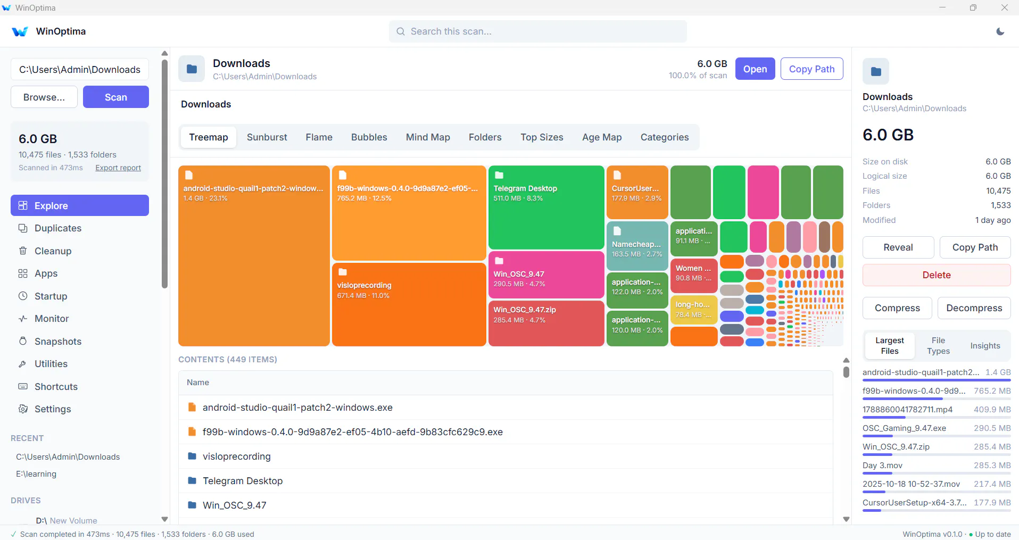
Task: Select the visloprecording treemap block
Action: pyautogui.click(x=409, y=304)
